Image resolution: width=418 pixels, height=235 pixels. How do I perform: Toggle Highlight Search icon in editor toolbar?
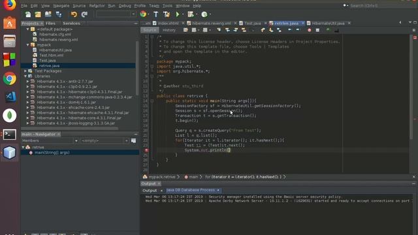pos(244,30)
